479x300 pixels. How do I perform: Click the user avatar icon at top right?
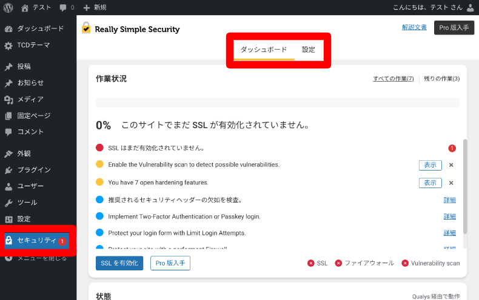[471, 8]
